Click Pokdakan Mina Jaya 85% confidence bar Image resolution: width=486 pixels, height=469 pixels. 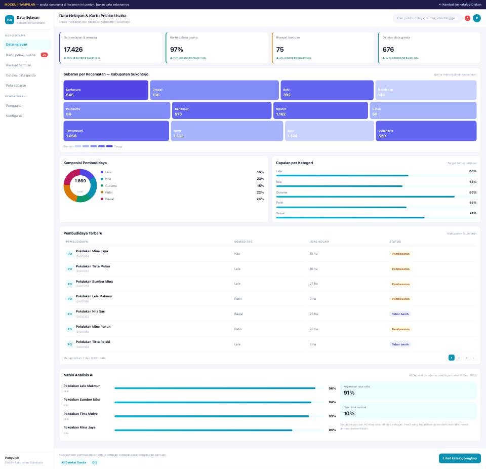click(219, 430)
